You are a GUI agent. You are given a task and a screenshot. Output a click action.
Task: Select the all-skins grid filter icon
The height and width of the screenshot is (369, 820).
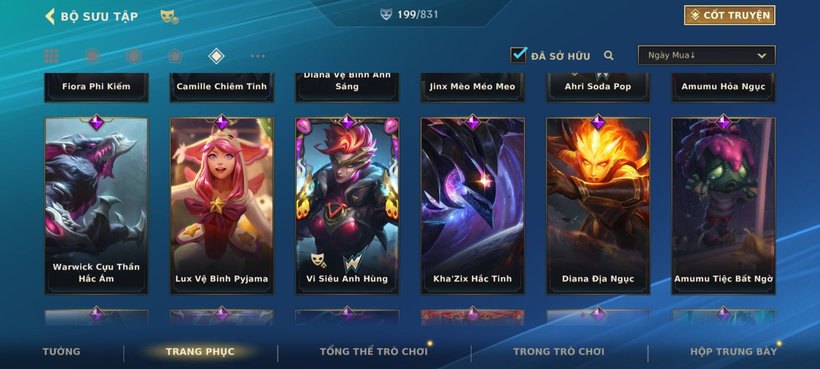[51, 56]
